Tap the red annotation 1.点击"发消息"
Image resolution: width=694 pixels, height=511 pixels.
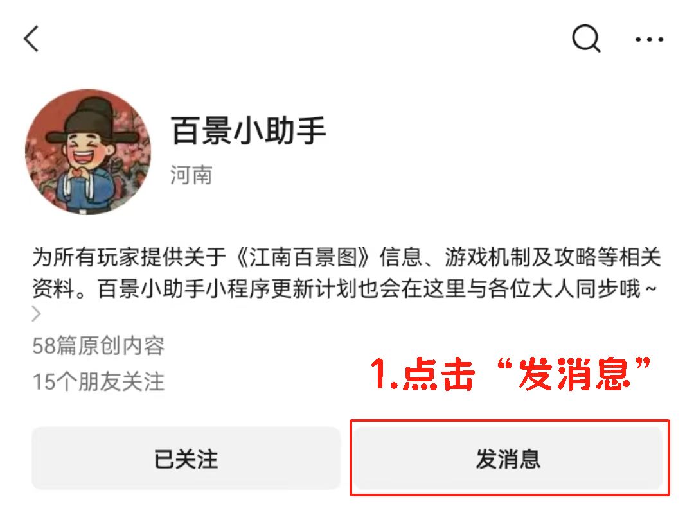tap(510, 374)
